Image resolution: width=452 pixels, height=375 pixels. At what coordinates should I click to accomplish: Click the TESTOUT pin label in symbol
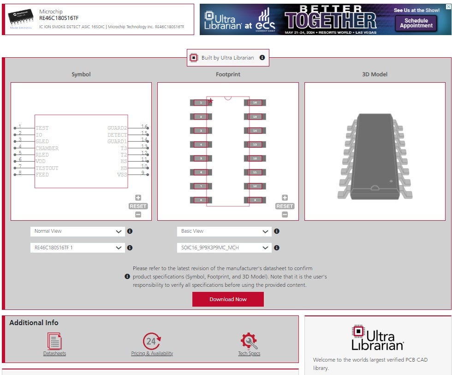[47, 168]
